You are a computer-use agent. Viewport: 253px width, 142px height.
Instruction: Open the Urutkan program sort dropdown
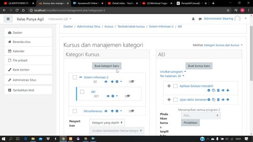coord(173,72)
